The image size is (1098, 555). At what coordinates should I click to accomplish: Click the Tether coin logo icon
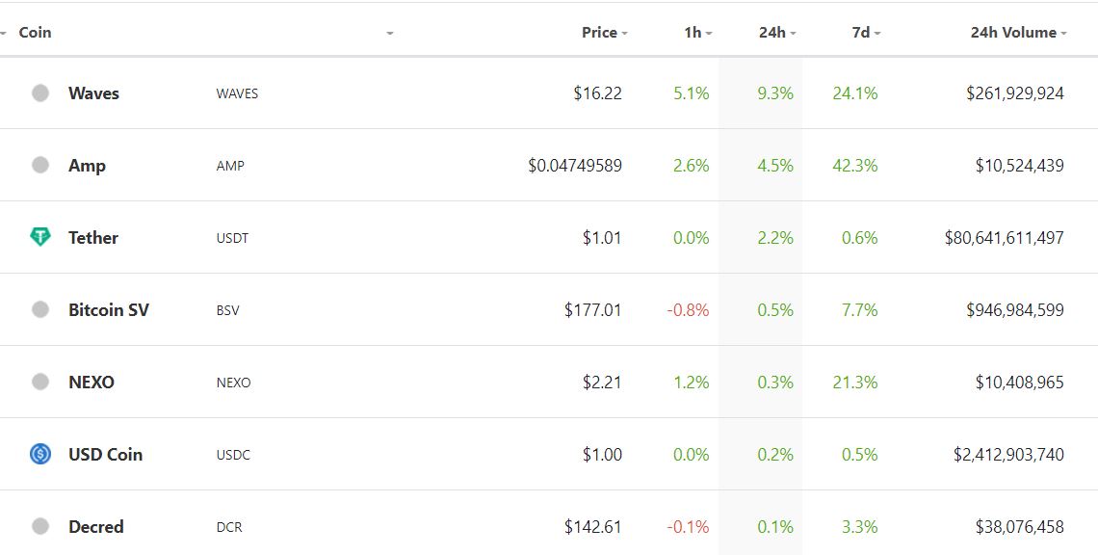(x=40, y=237)
